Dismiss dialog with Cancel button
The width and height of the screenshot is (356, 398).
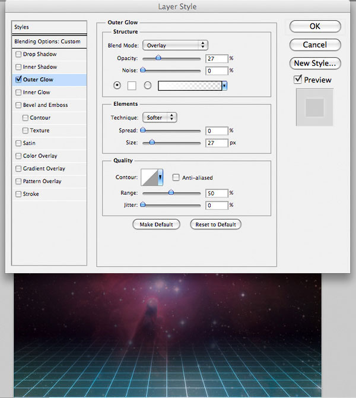[x=315, y=45]
